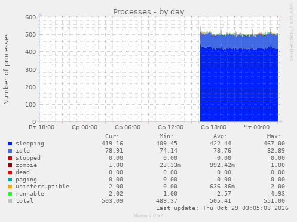Image resolution: width=297 pixels, height=222 pixels.
Task: Click the 'sleeping' legend label
Action: point(30,144)
